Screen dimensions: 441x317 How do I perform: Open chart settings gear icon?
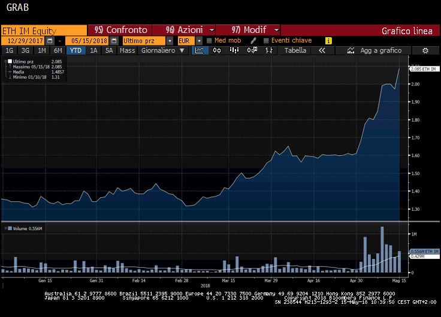coord(425,51)
